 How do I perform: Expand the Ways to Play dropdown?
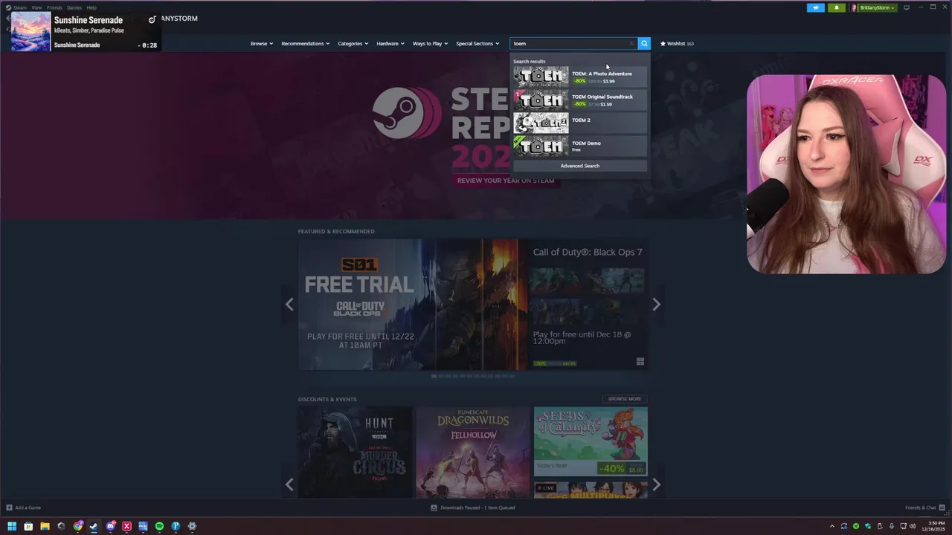pos(431,43)
